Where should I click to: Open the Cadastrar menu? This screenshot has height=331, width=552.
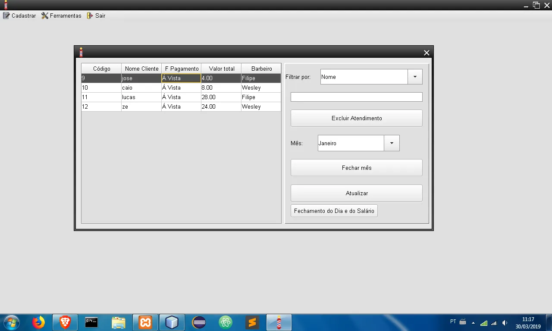pos(19,16)
